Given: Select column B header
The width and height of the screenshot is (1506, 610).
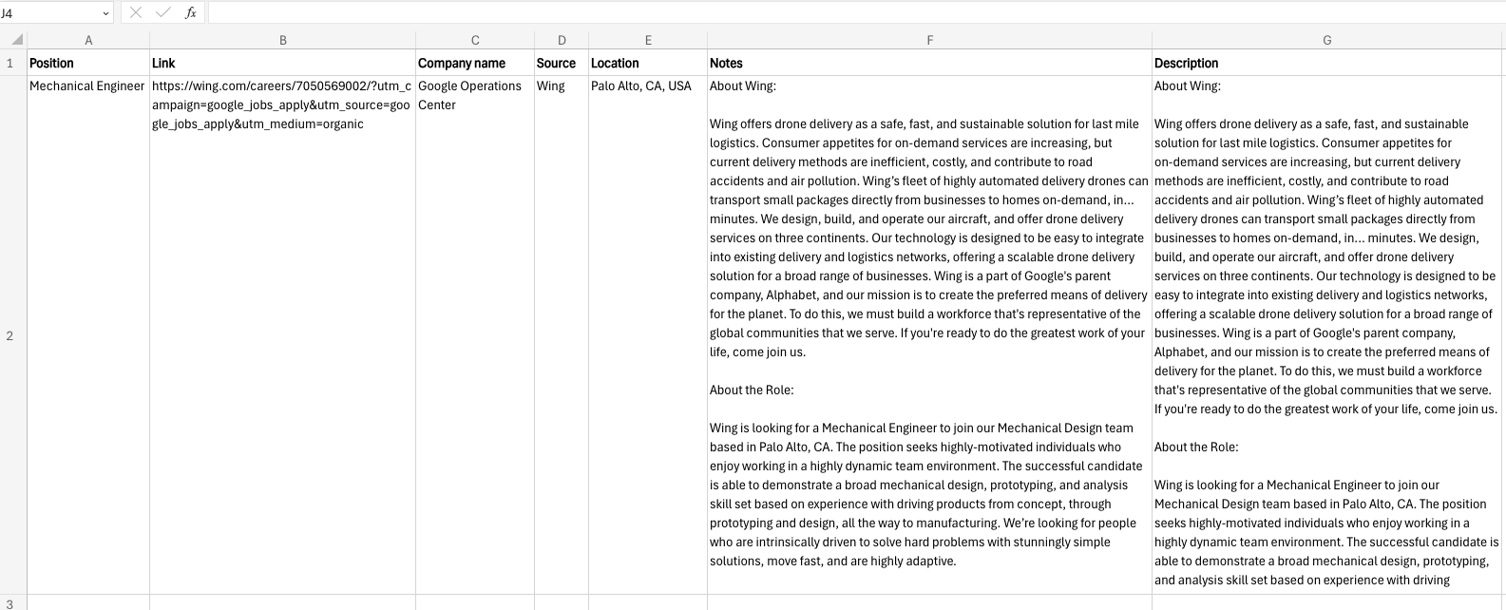Looking at the screenshot, I should (282, 40).
